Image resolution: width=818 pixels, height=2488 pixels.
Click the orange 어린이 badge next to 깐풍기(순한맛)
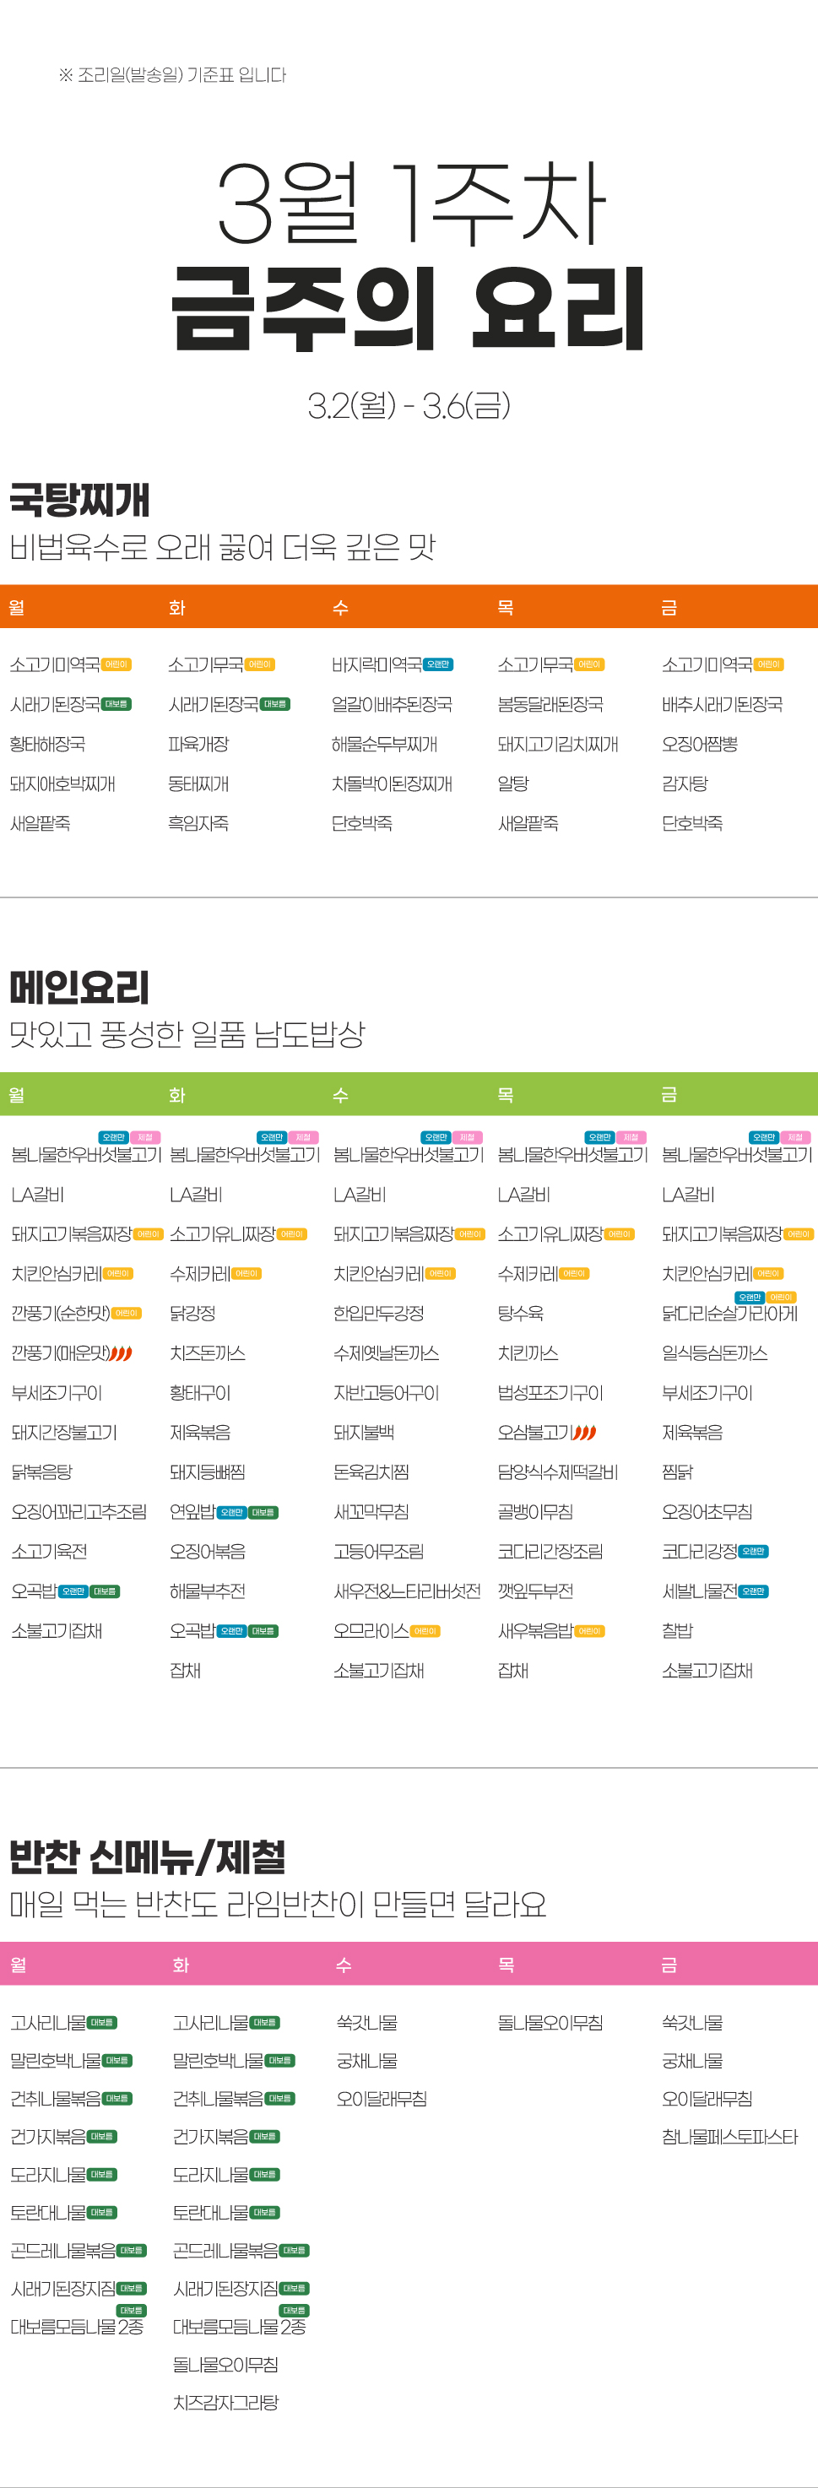coord(127,1314)
